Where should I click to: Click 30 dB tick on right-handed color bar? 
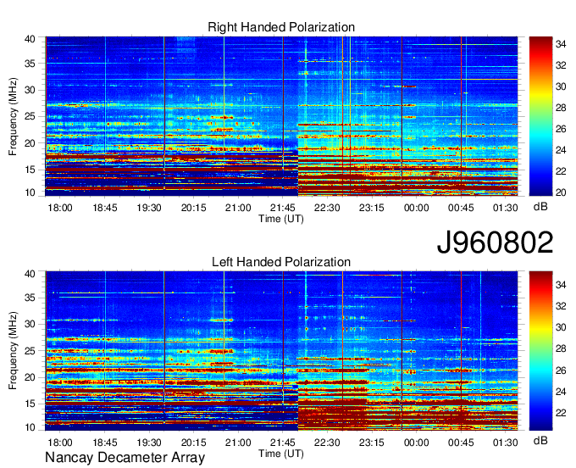(x=561, y=86)
